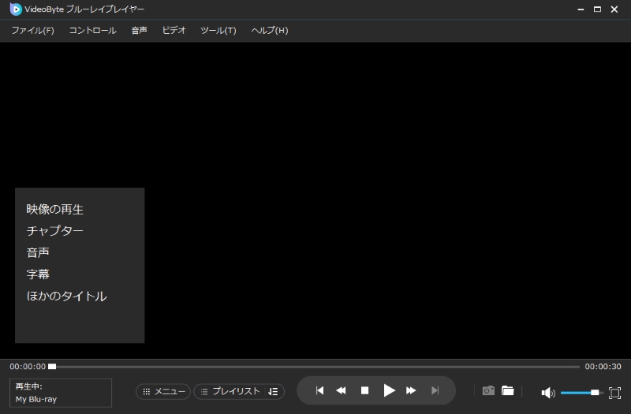Screen dimensions: 631x414
Task: Take a snapshot with camera icon
Action: tap(488, 390)
